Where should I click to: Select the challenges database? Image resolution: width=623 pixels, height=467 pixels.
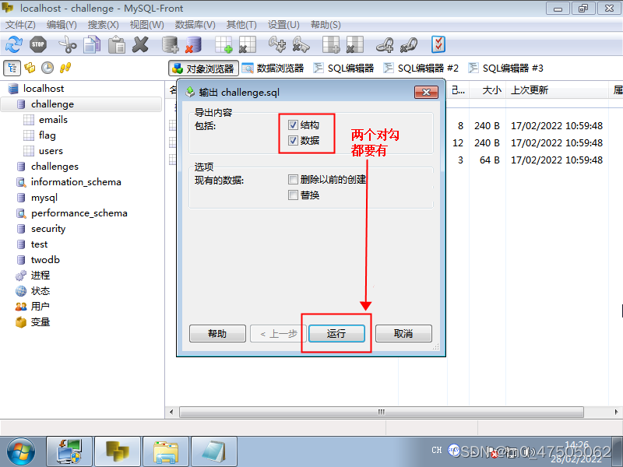click(x=55, y=167)
